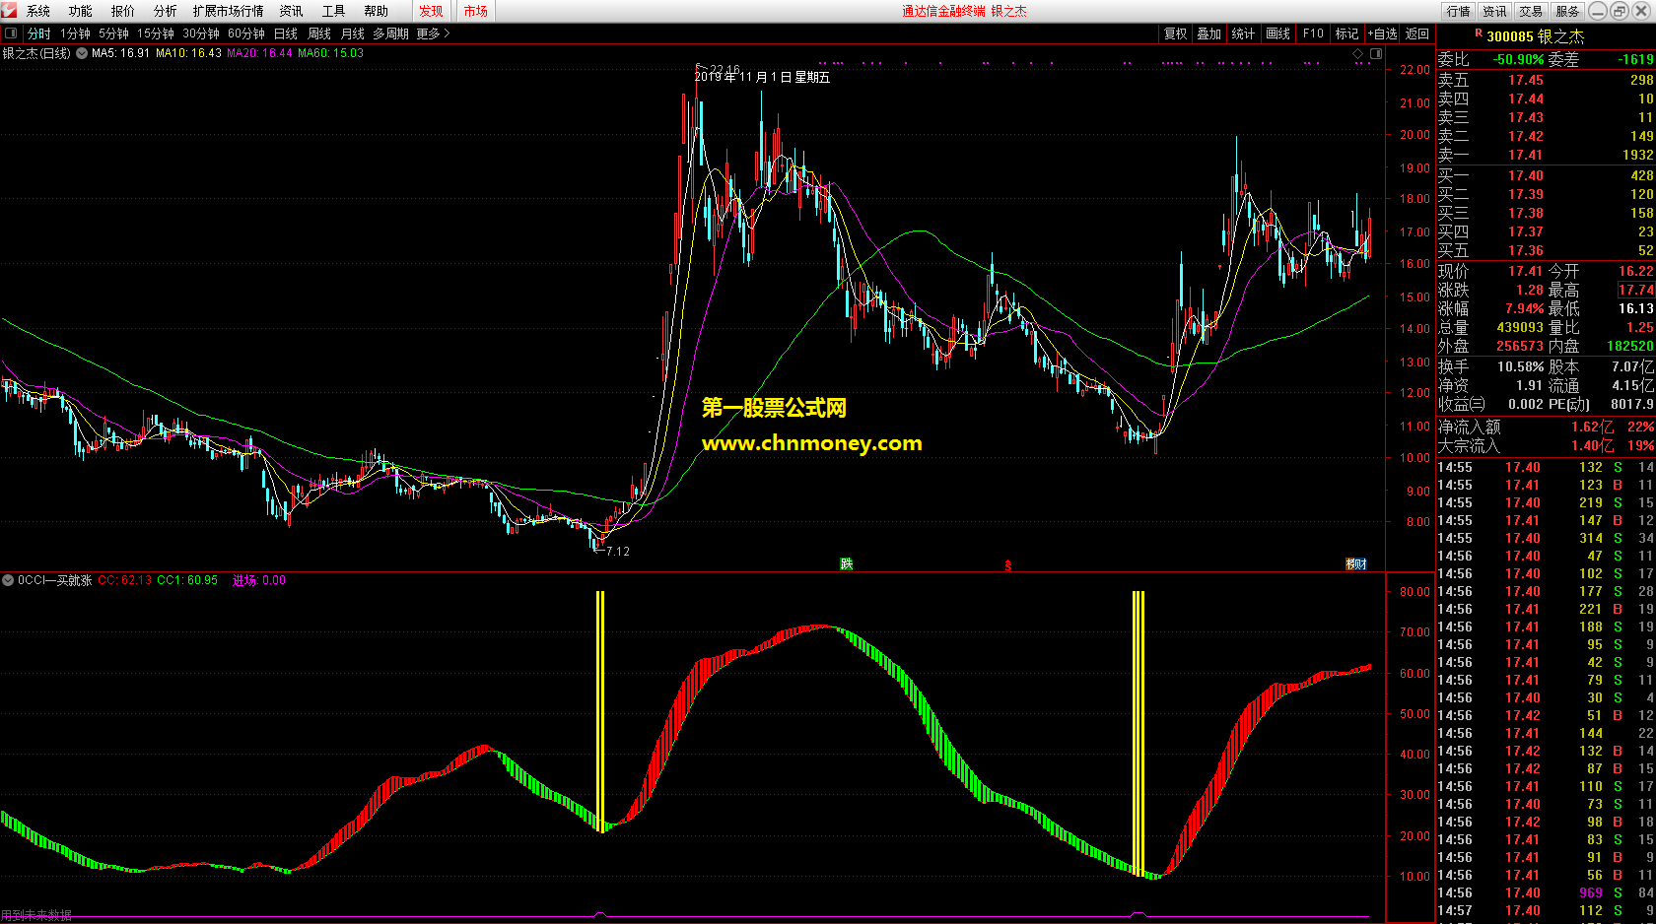Viewport: 1656px width, 924px height.
Task: Click the diamond icon above the price axis
Action: [1357, 53]
